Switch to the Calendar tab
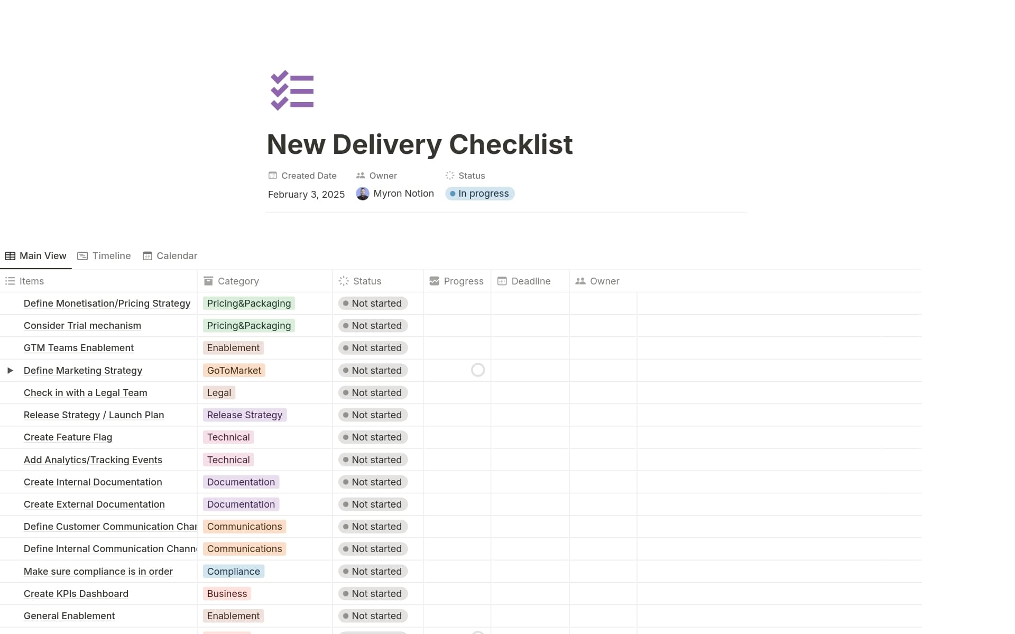This screenshot has height=634, width=1015. tap(170, 256)
